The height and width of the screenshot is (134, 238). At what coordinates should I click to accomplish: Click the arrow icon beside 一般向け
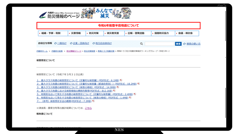[55, 43]
